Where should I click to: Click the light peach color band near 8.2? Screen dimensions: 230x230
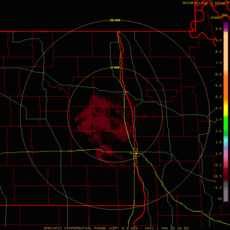(226, 52)
